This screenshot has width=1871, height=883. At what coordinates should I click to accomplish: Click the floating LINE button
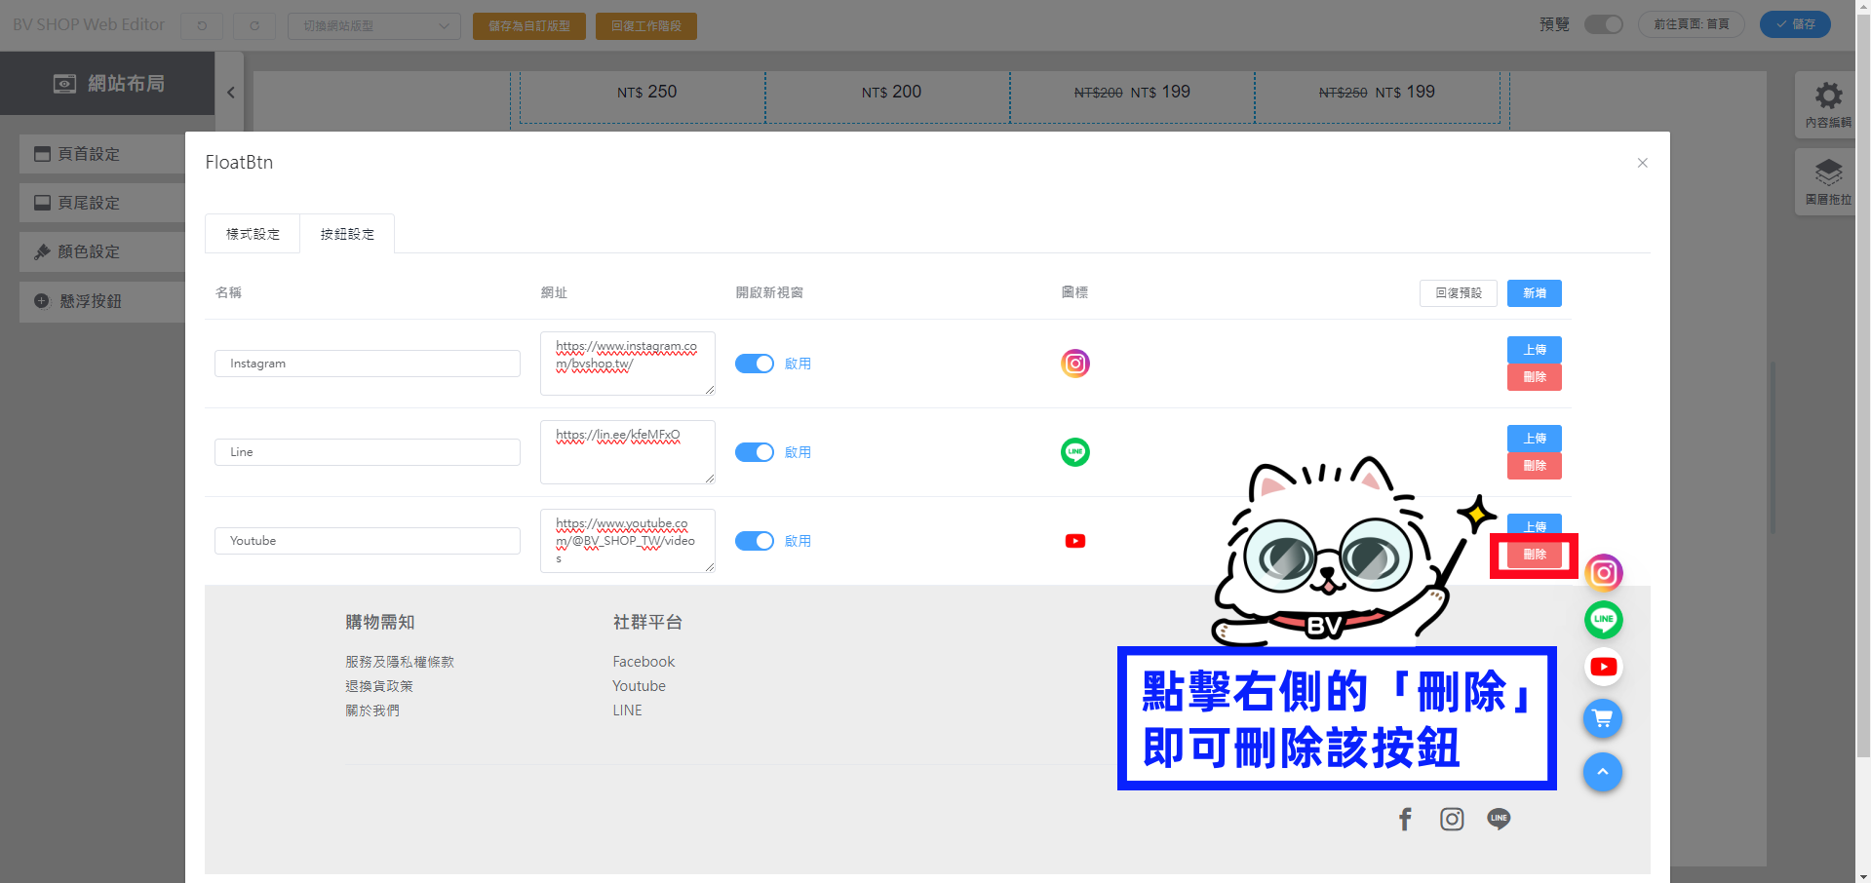tap(1603, 620)
